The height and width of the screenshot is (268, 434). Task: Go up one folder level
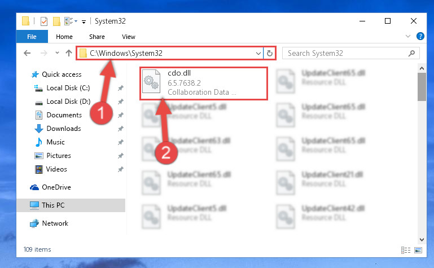69,53
